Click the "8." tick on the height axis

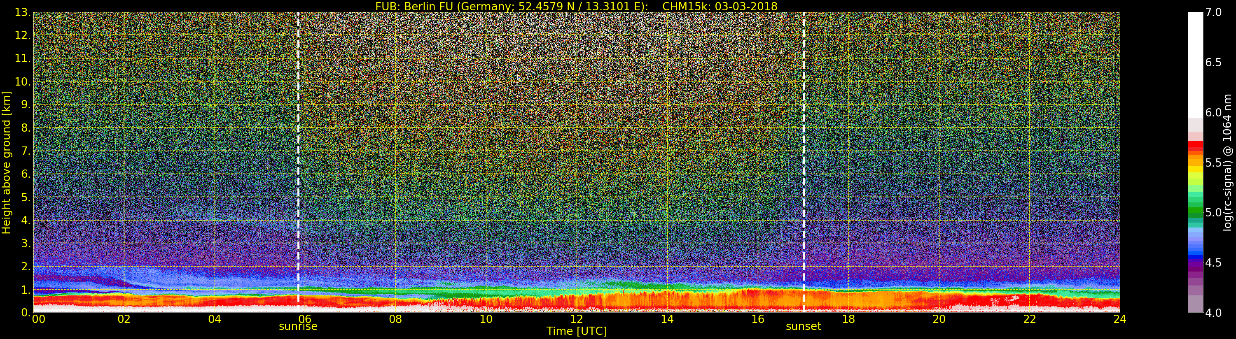[26, 128]
